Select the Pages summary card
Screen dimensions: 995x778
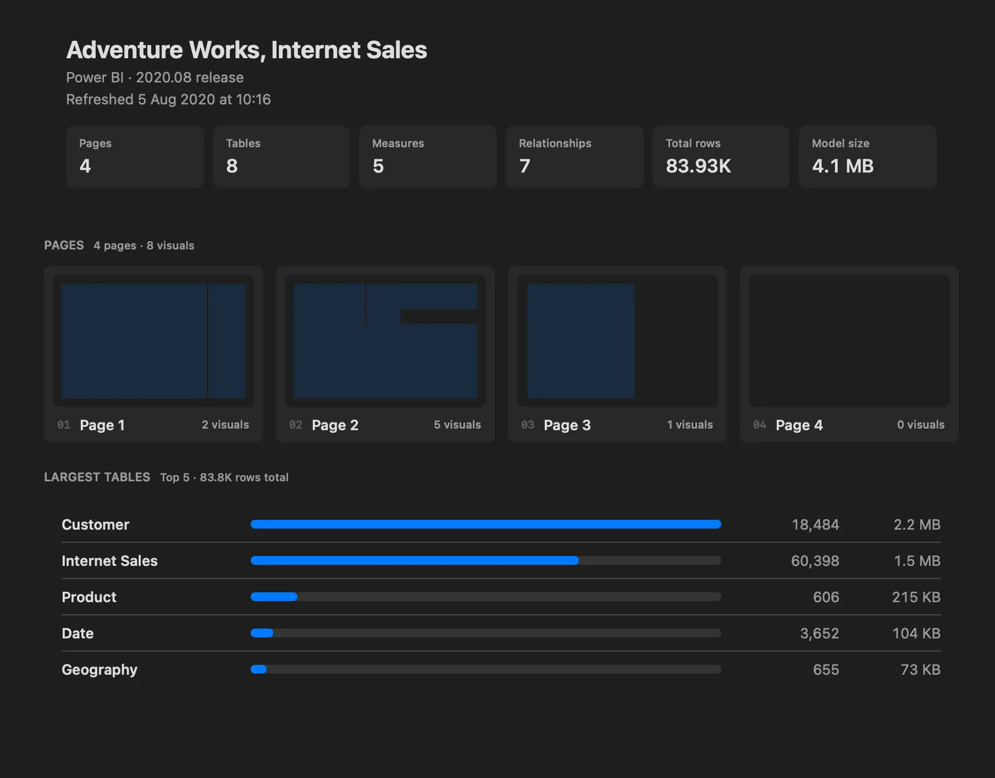tap(135, 157)
